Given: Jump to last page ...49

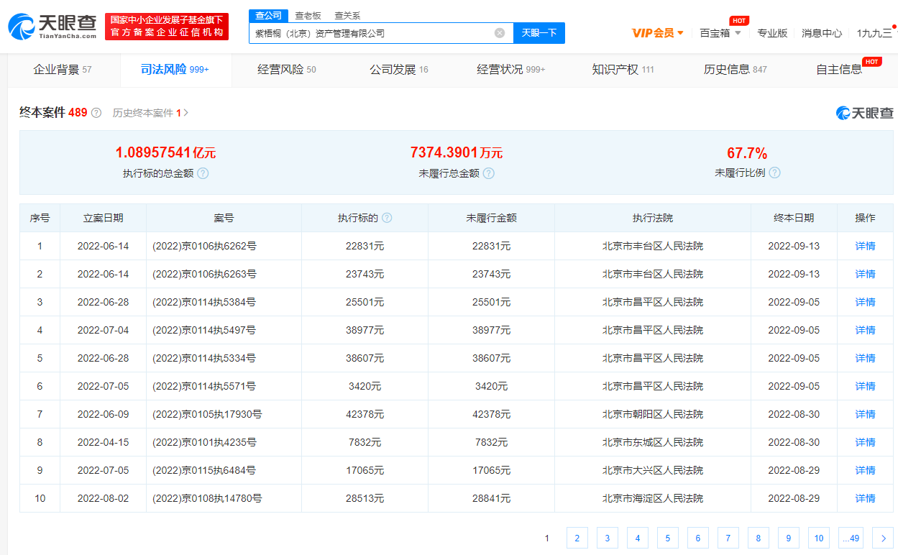Looking at the screenshot, I should [850, 538].
